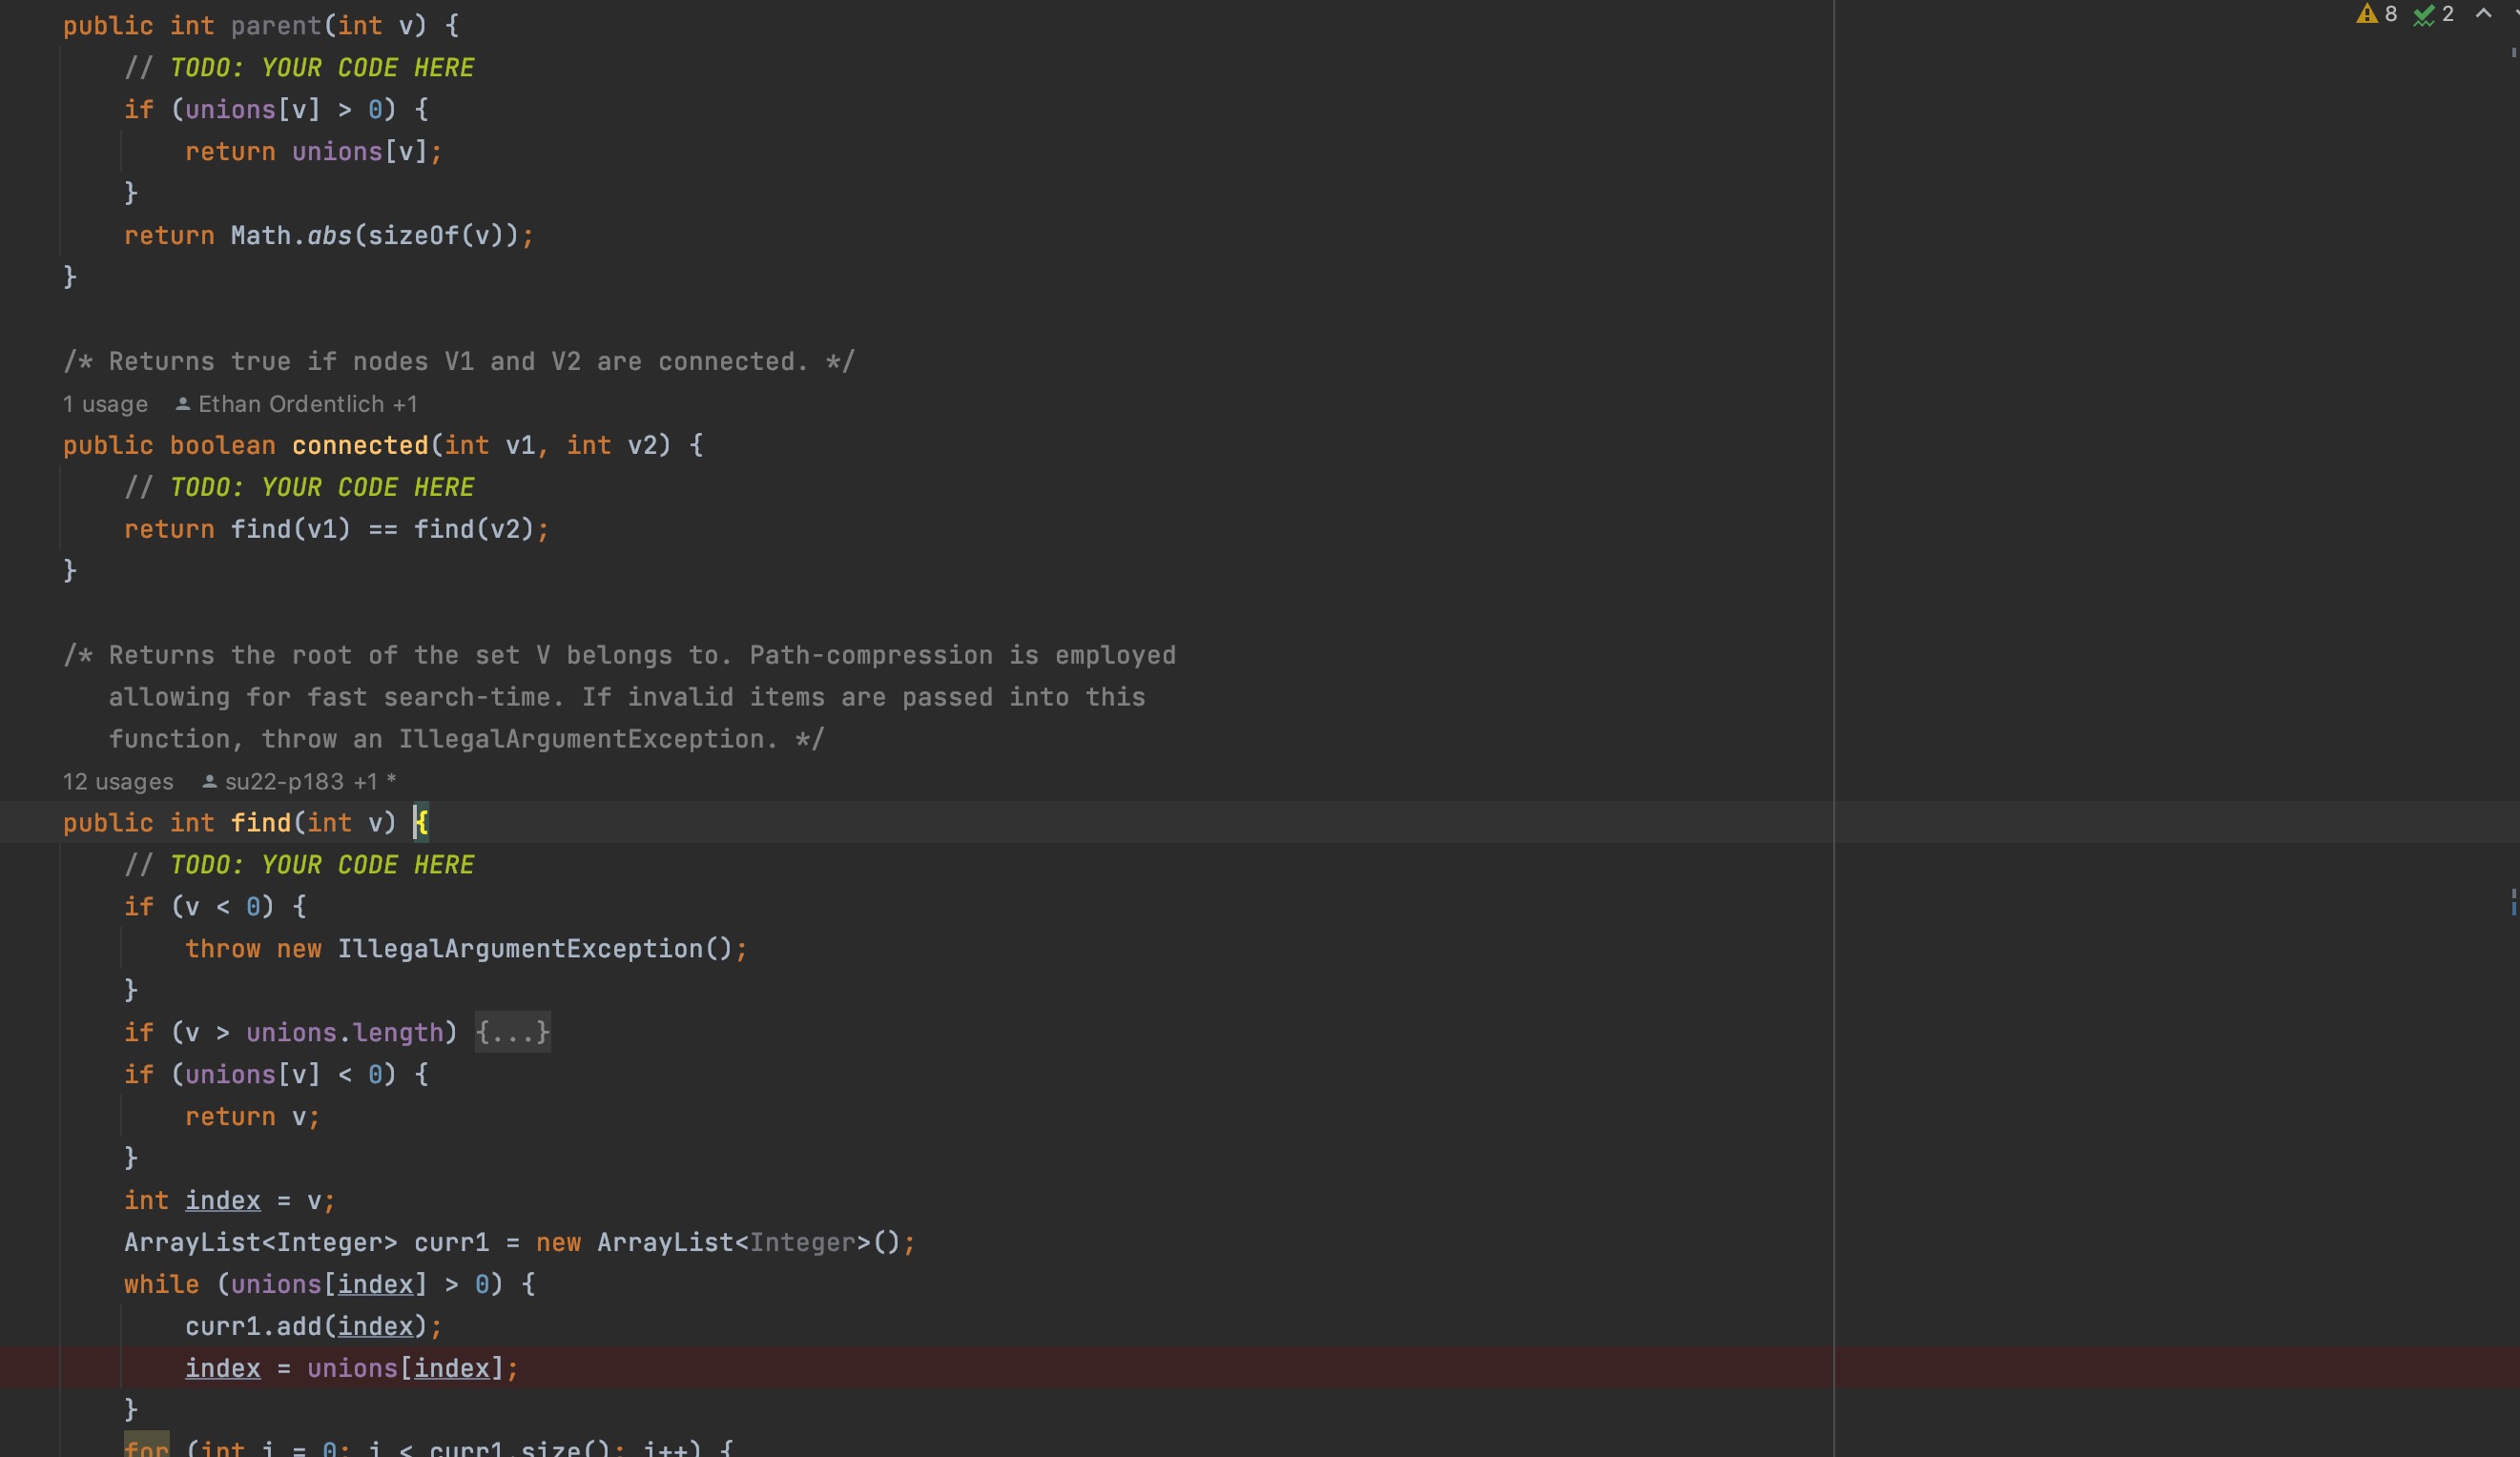2520x1457 pixels.
Task: Click the green typo checkmark showing 2
Action: click(x=2432, y=14)
